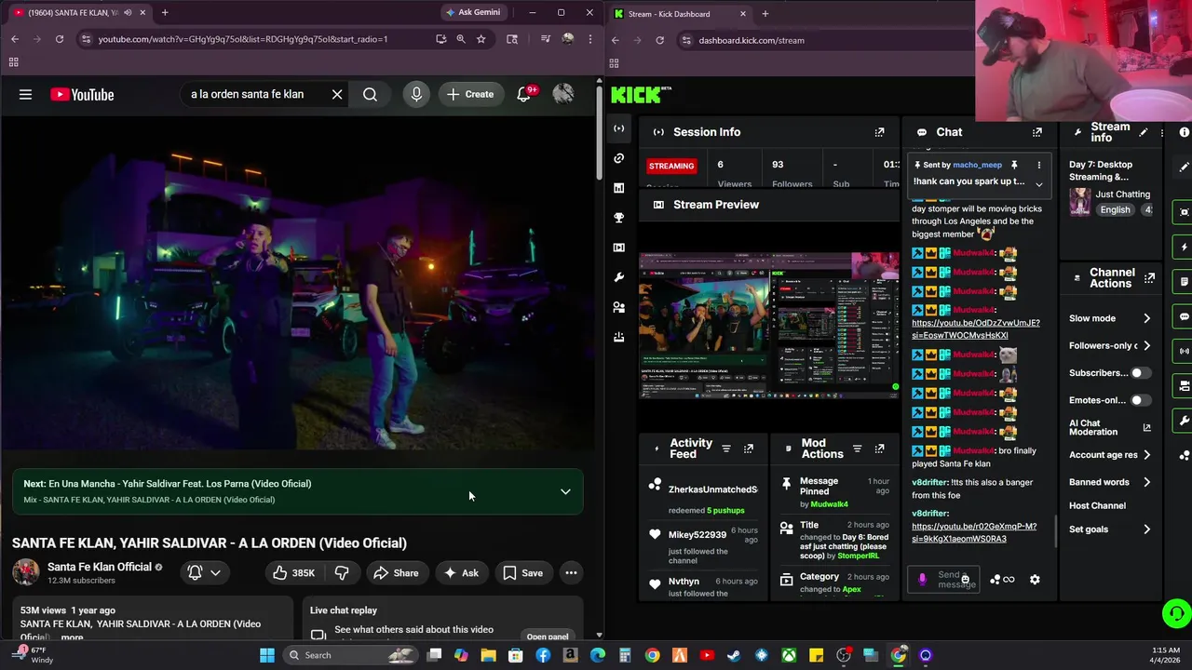Open v8drifter's youtu.be/r02GeXmqP-M link
1192x670 pixels.
click(x=973, y=532)
